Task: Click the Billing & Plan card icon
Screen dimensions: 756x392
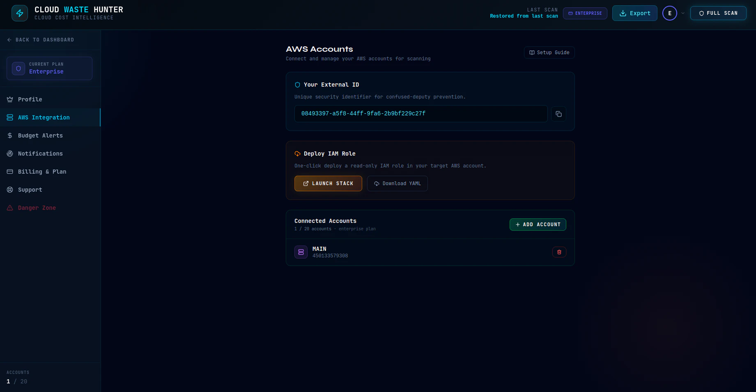Action: pyautogui.click(x=10, y=172)
